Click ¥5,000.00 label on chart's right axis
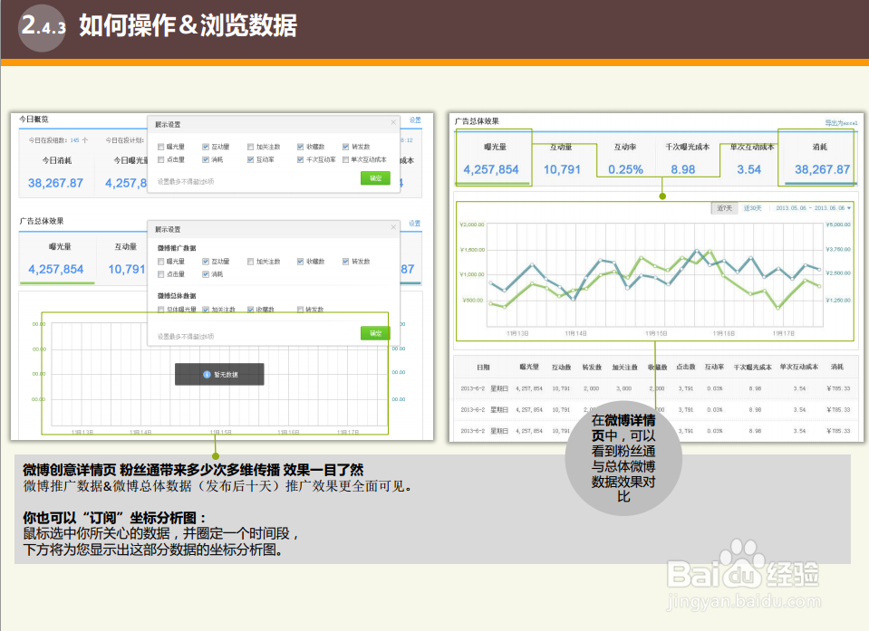The image size is (869, 631). tap(838, 225)
